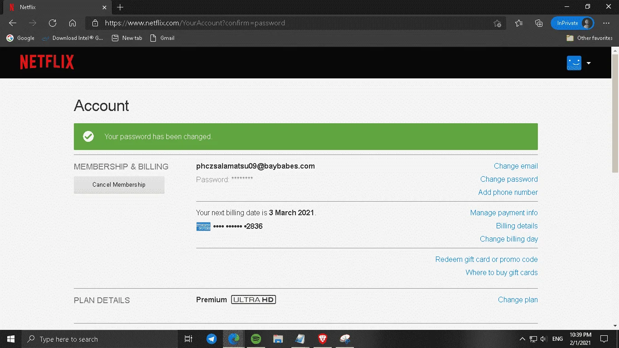Launch Telegram from the taskbar
Screen dimensions: 619x348
212,339
